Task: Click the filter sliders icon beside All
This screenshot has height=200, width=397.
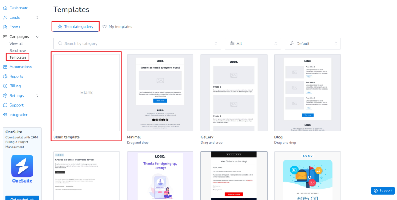Action: click(232, 43)
